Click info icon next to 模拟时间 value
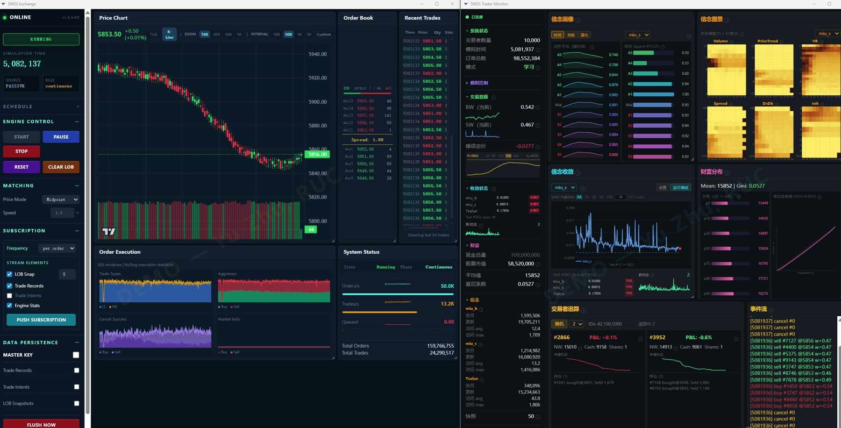This screenshot has width=841, height=428. click(x=538, y=50)
